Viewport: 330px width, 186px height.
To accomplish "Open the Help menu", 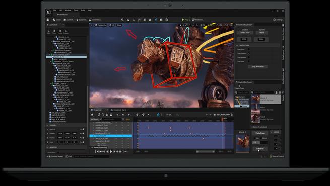I will [x=90, y=10].
